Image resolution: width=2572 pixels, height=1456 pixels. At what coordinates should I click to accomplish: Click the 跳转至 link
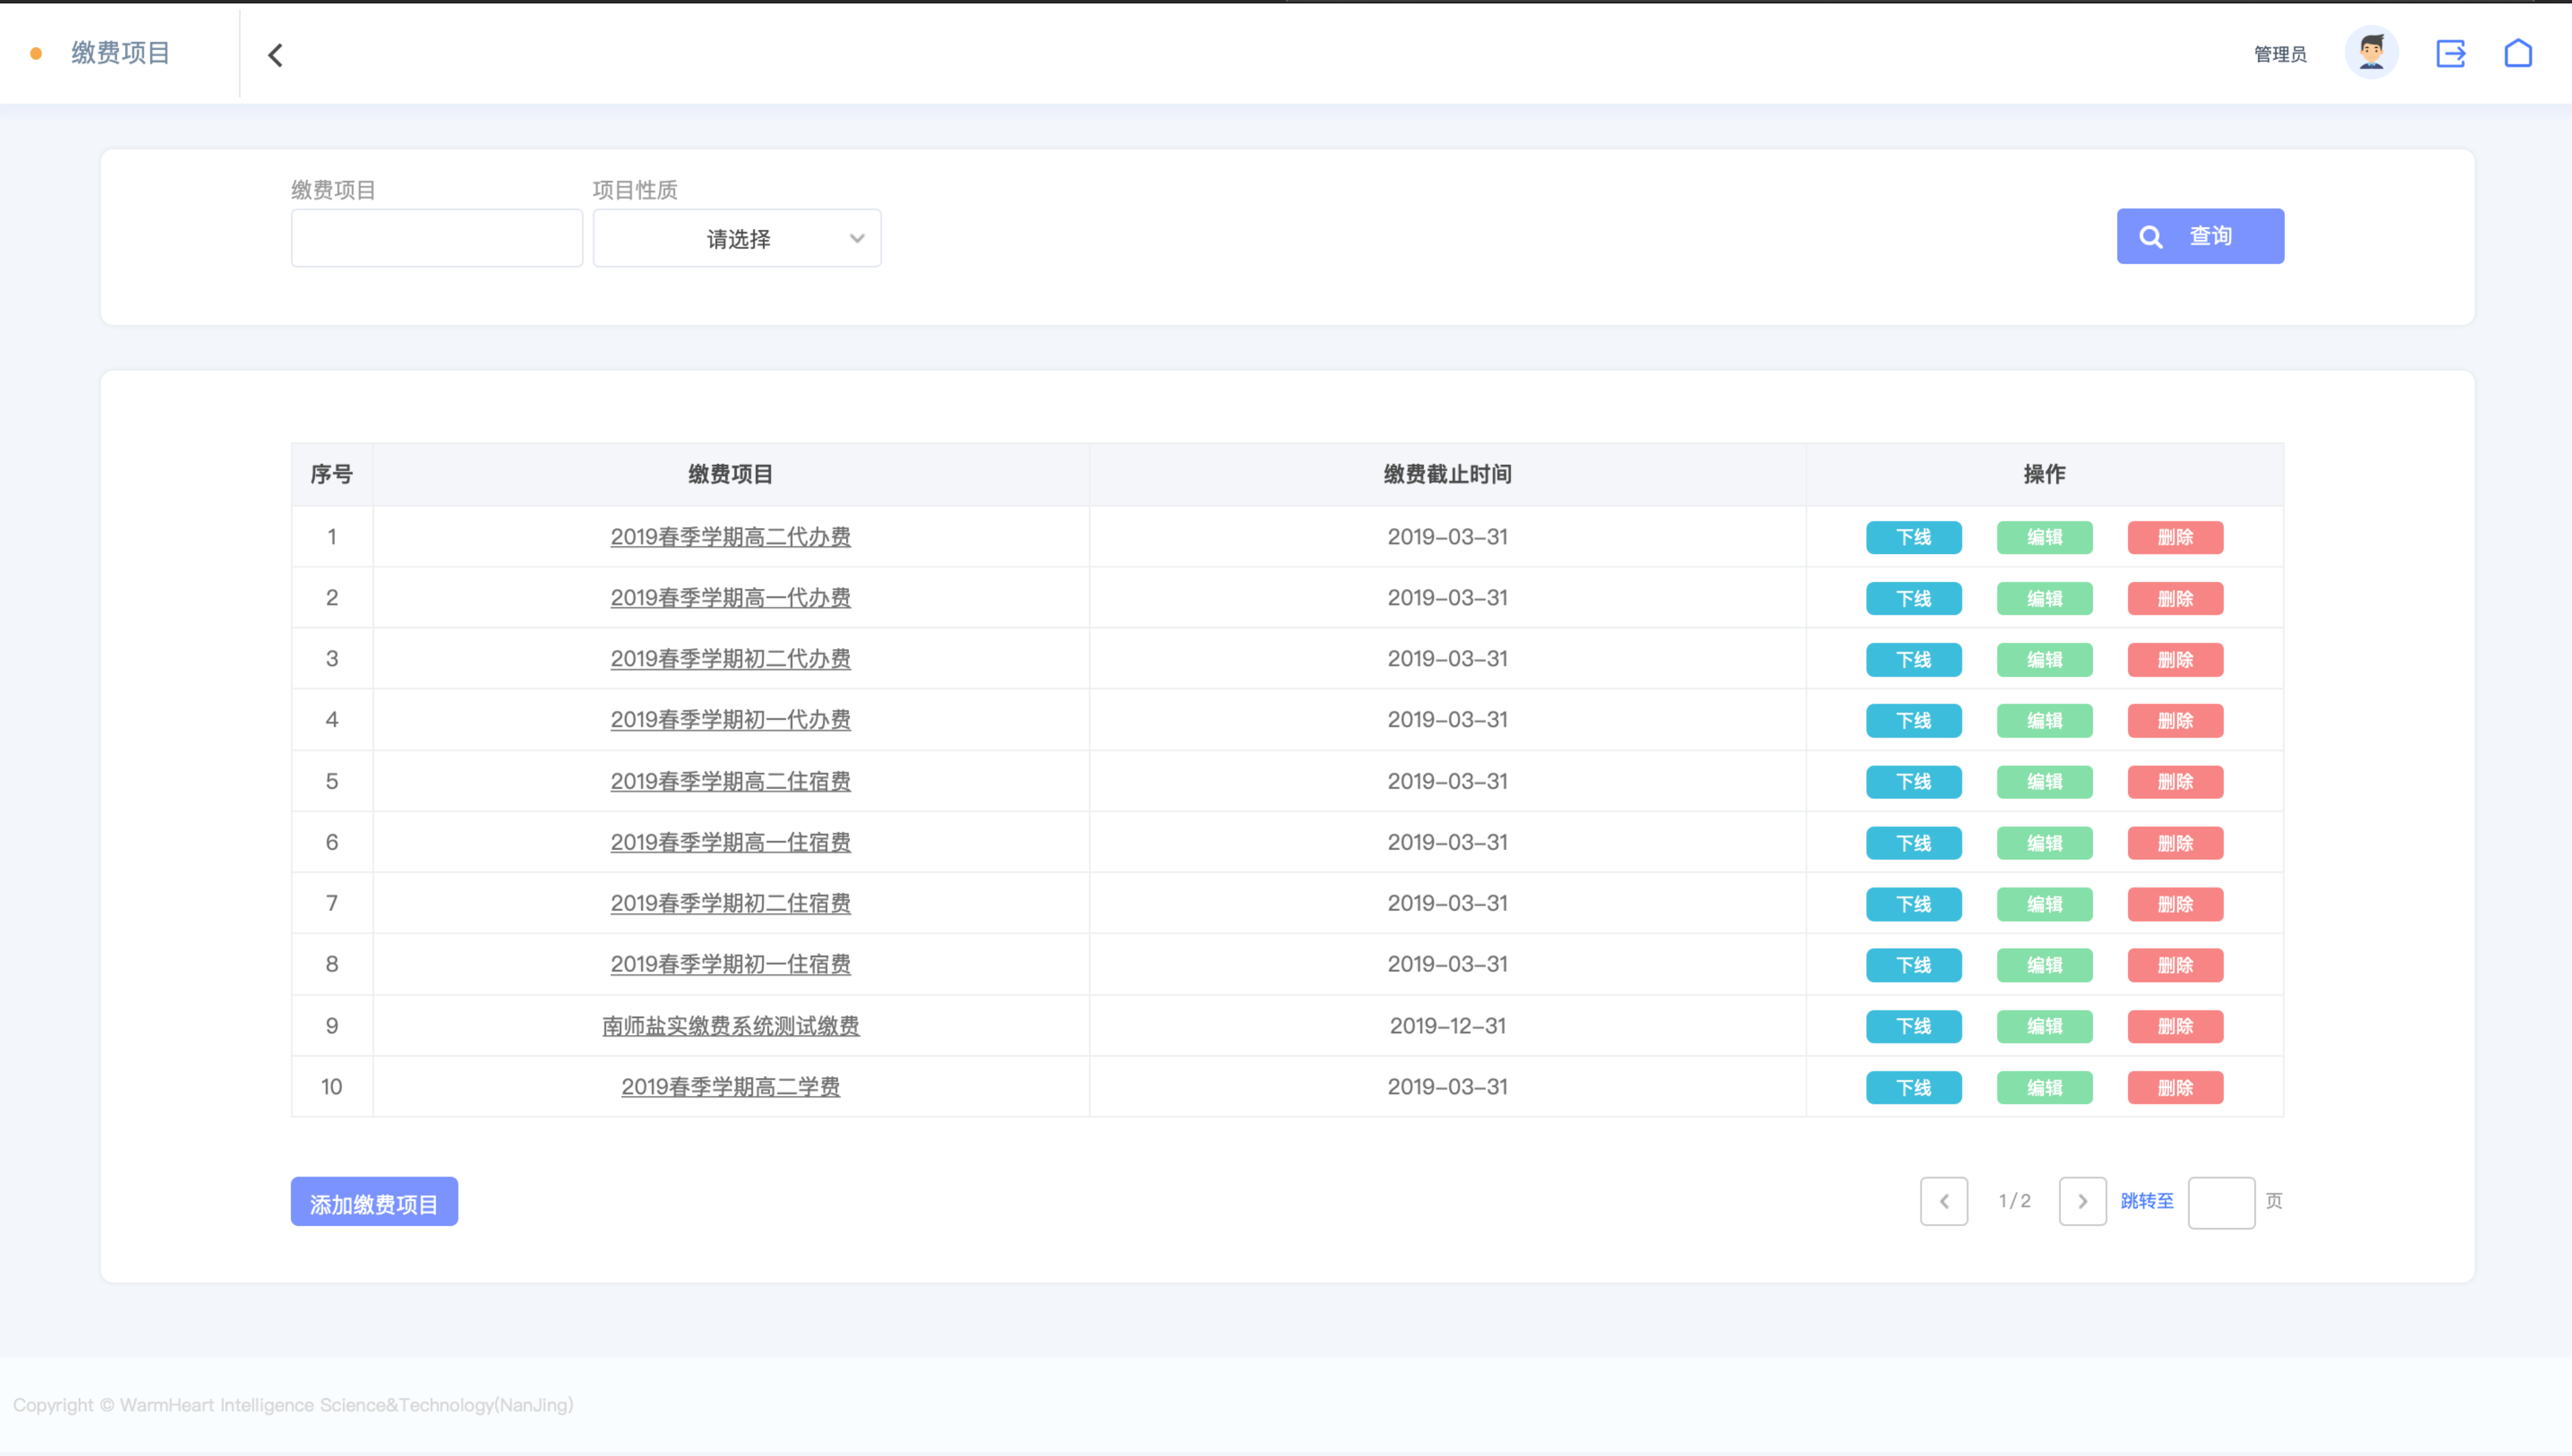[x=2147, y=1201]
